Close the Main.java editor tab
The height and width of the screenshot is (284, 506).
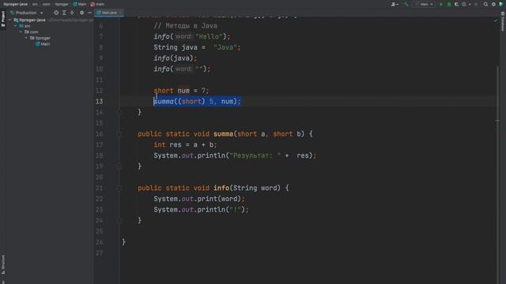tap(121, 13)
